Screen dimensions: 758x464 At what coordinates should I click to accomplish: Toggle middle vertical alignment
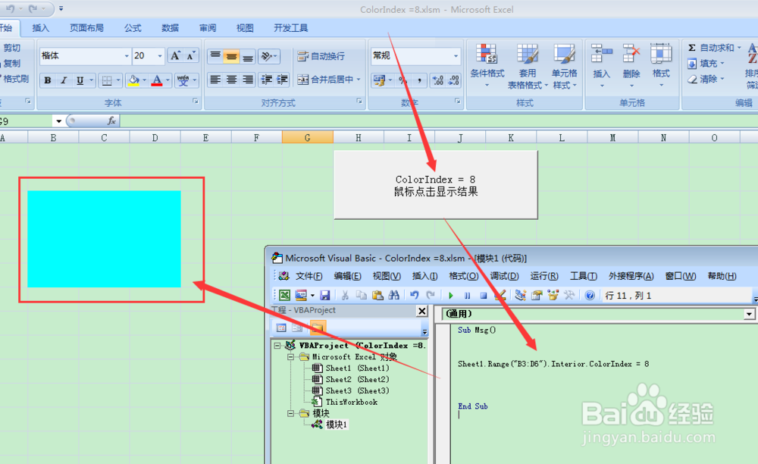pyautogui.click(x=231, y=57)
